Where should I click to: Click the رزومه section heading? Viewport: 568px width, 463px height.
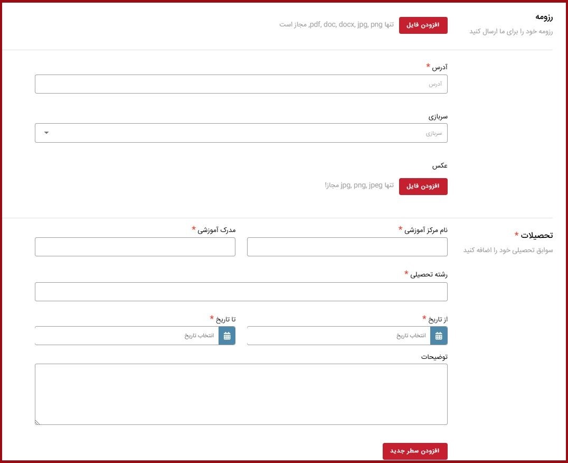click(x=544, y=17)
